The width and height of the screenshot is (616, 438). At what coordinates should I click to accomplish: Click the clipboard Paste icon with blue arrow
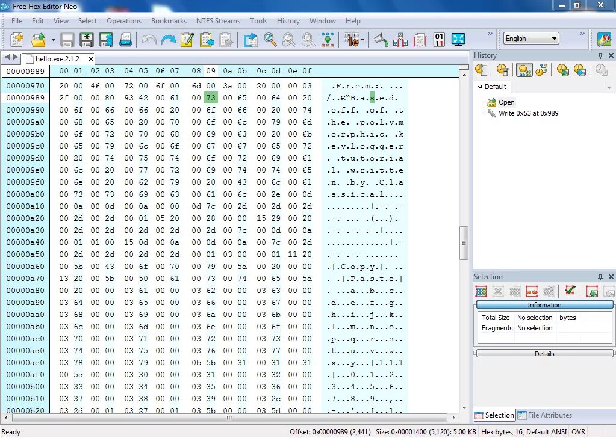tap(207, 40)
